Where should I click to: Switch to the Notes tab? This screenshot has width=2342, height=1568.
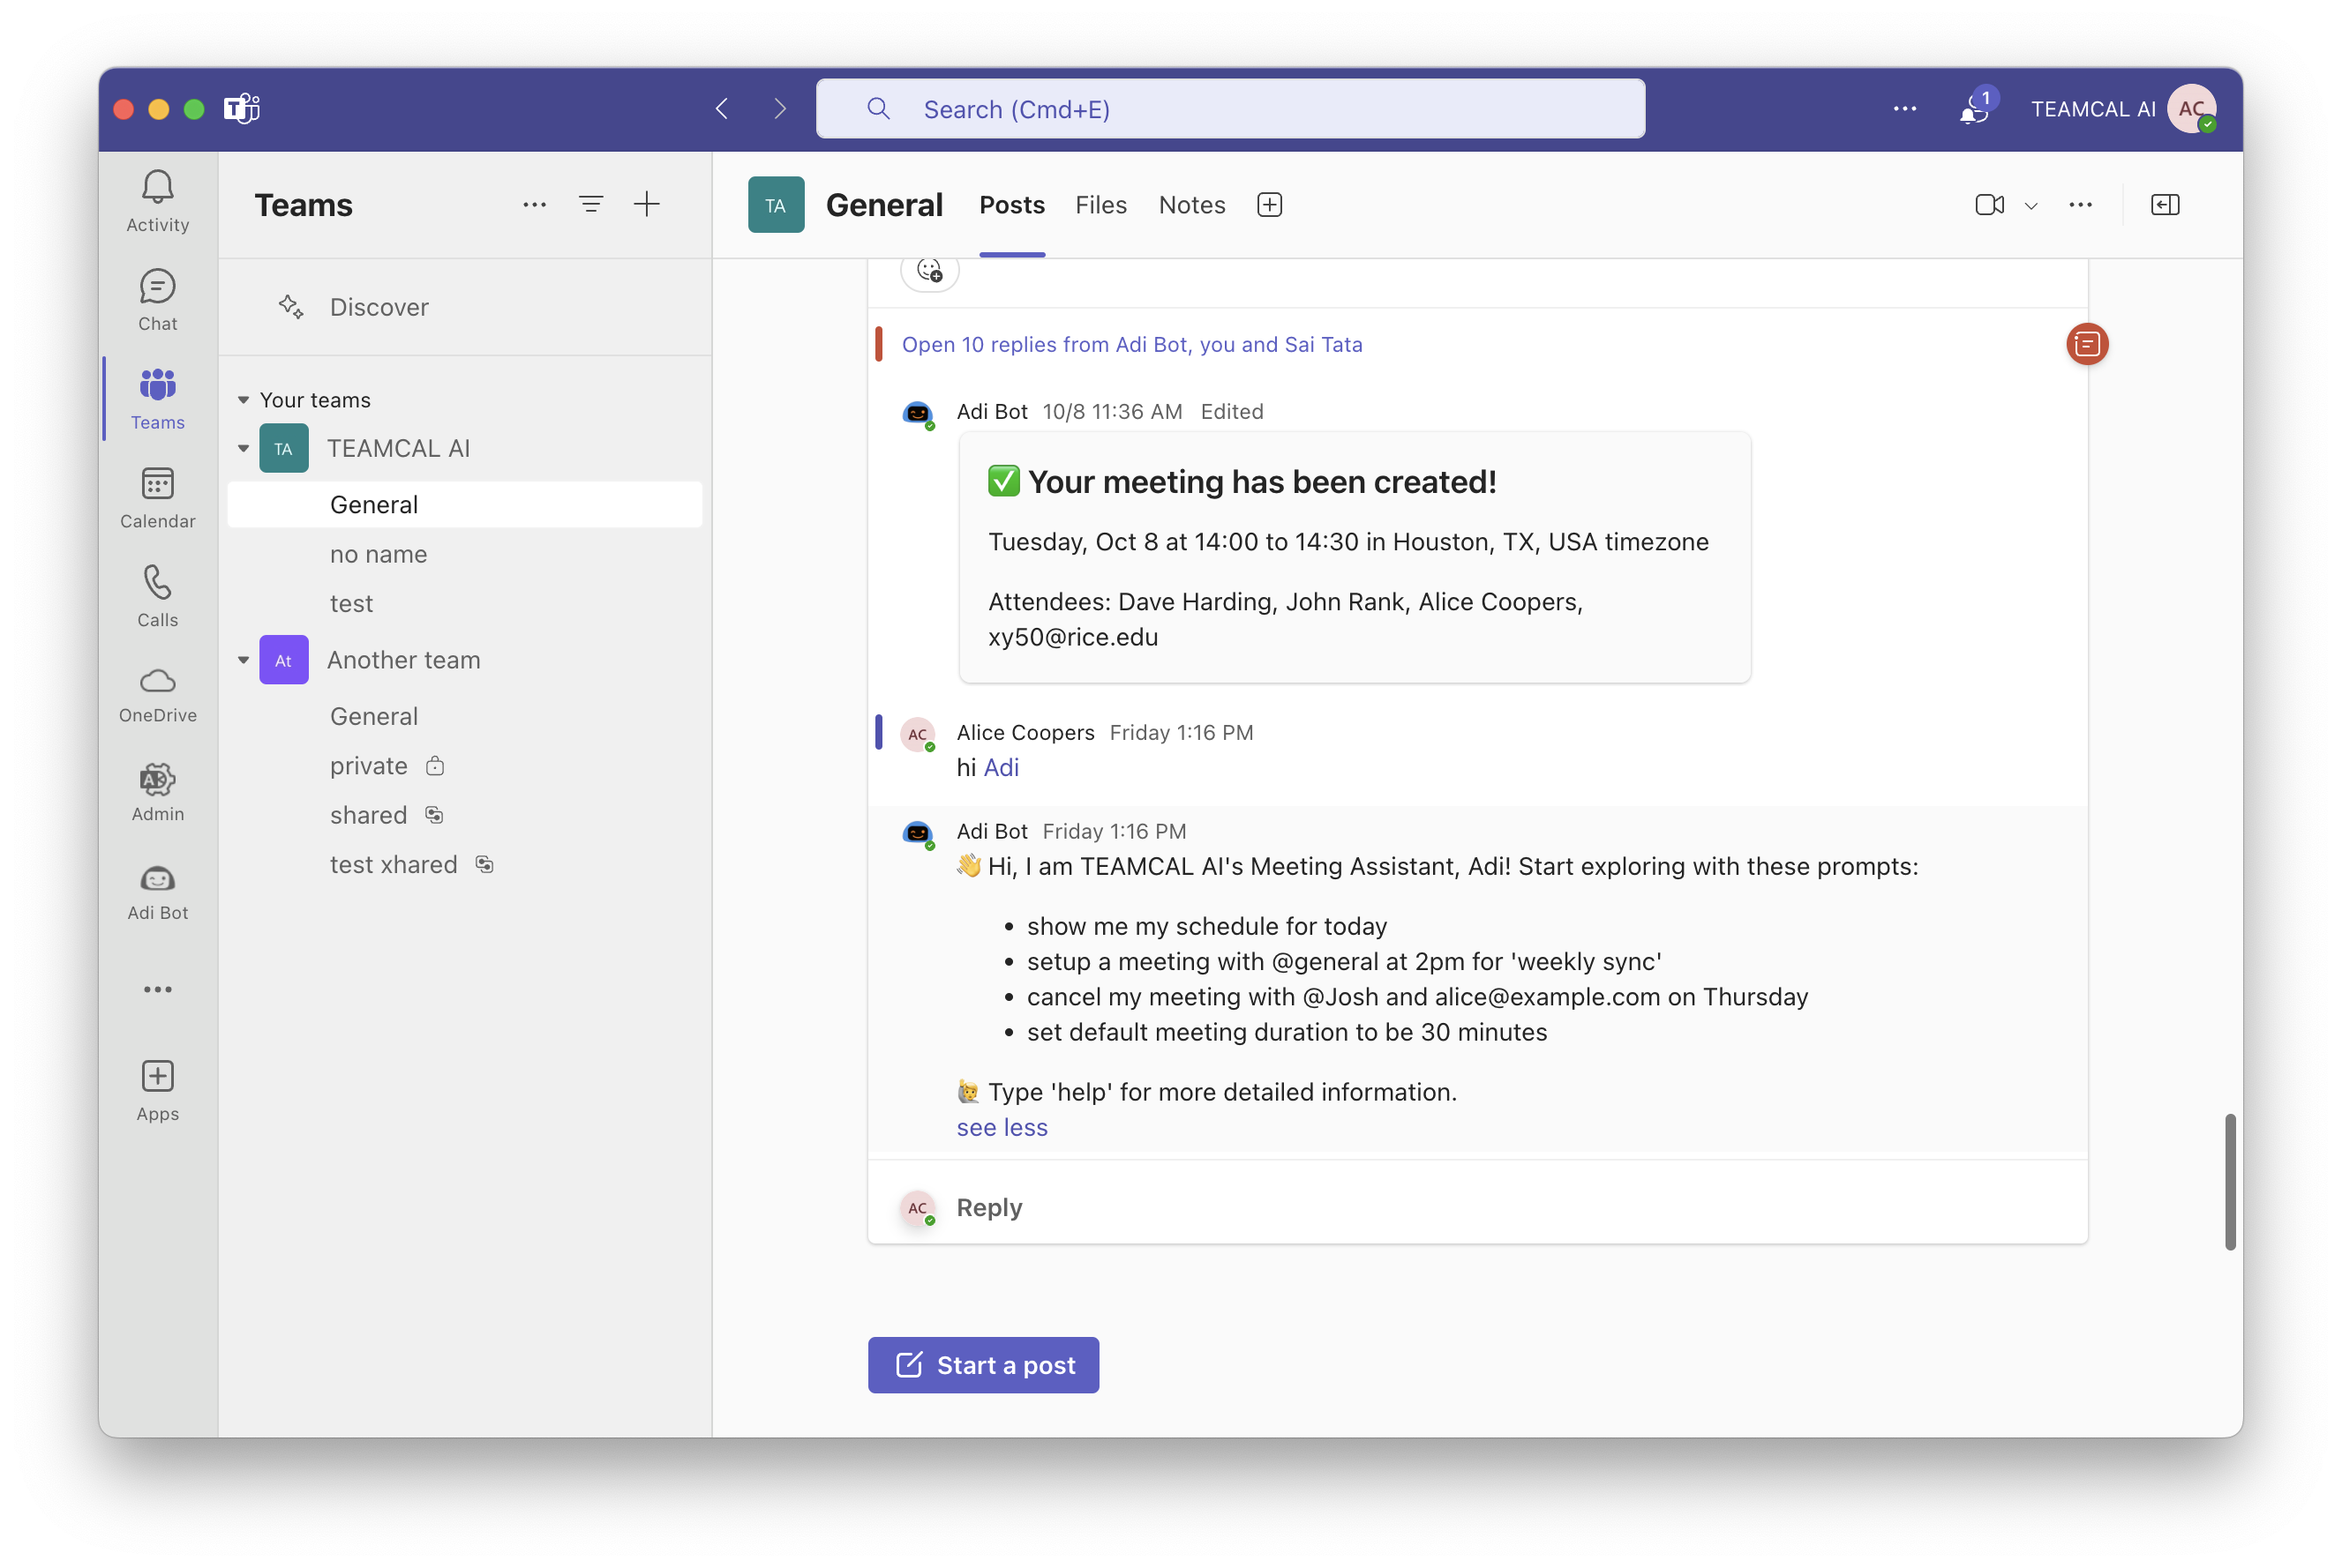[1191, 205]
